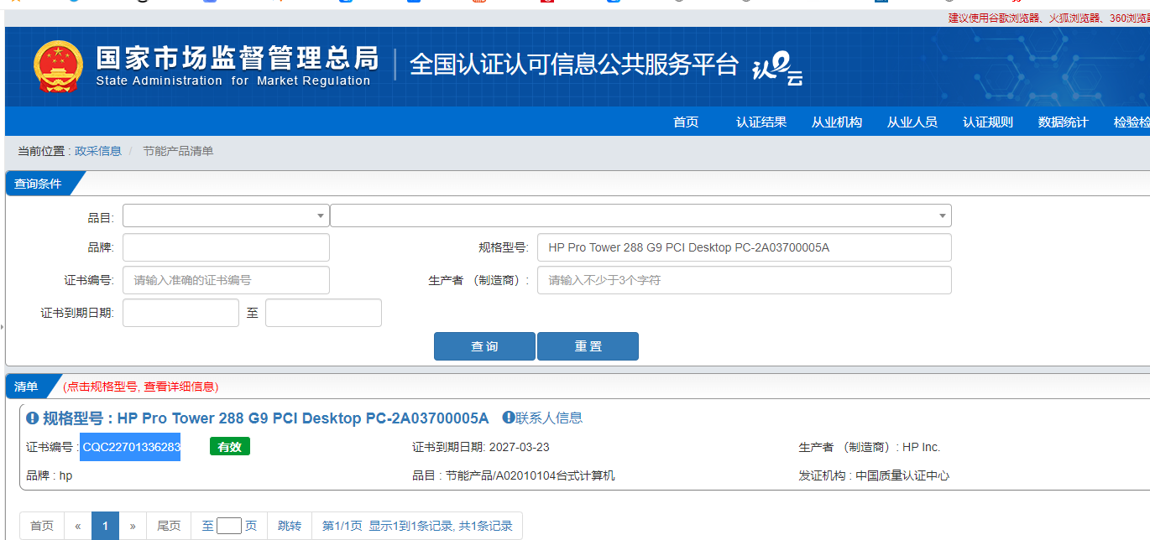Click the previous page « button
This screenshot has width=1150, height=540.
pyautogui.click(x=78, y=526)
